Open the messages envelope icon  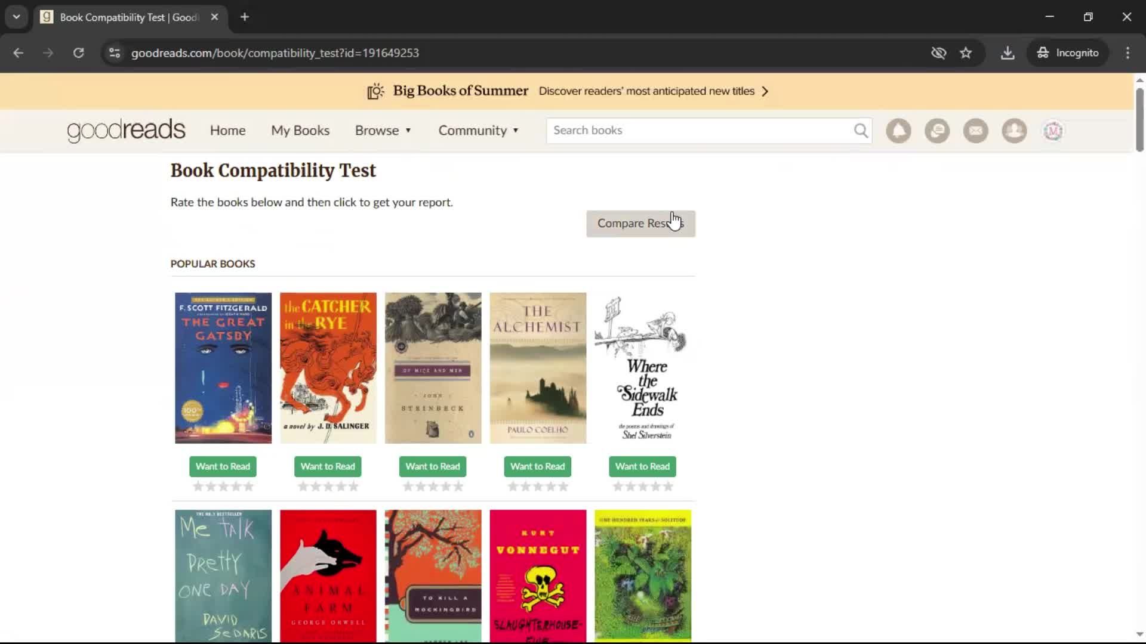click(976, 131)
